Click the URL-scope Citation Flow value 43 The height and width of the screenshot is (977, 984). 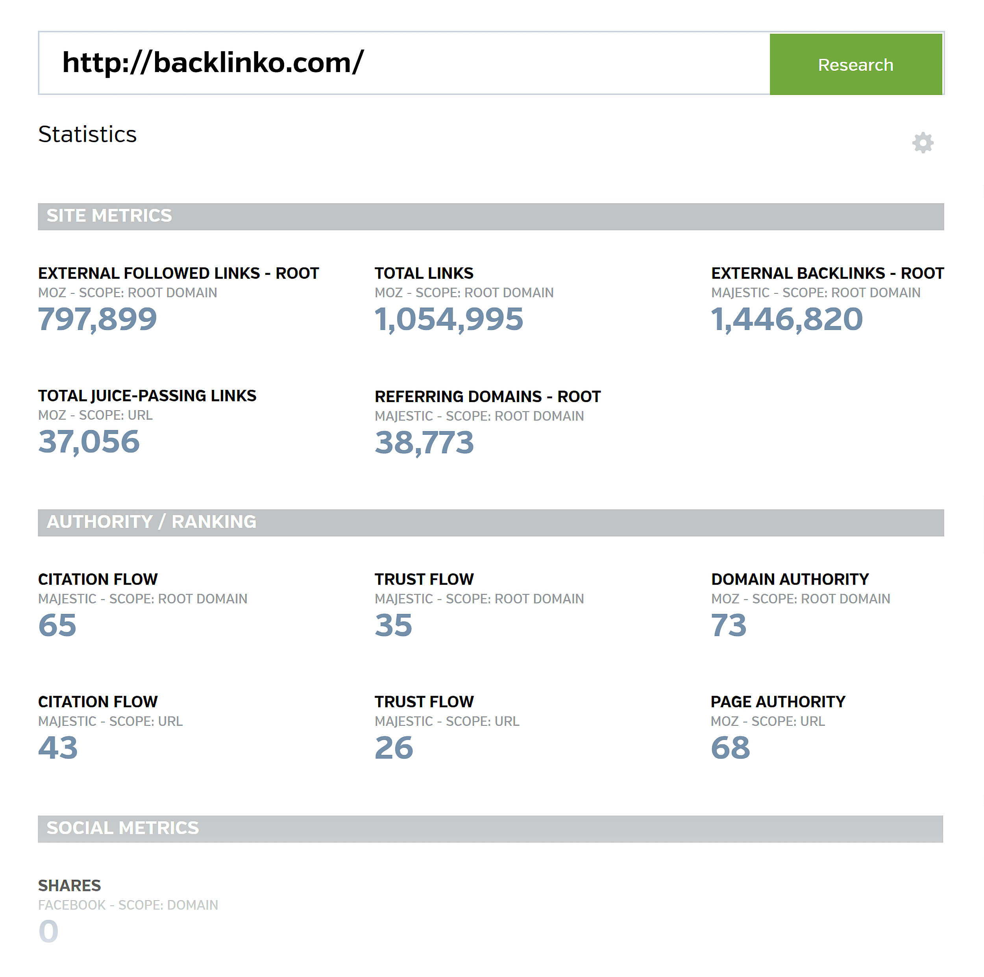tap(58, 748)
